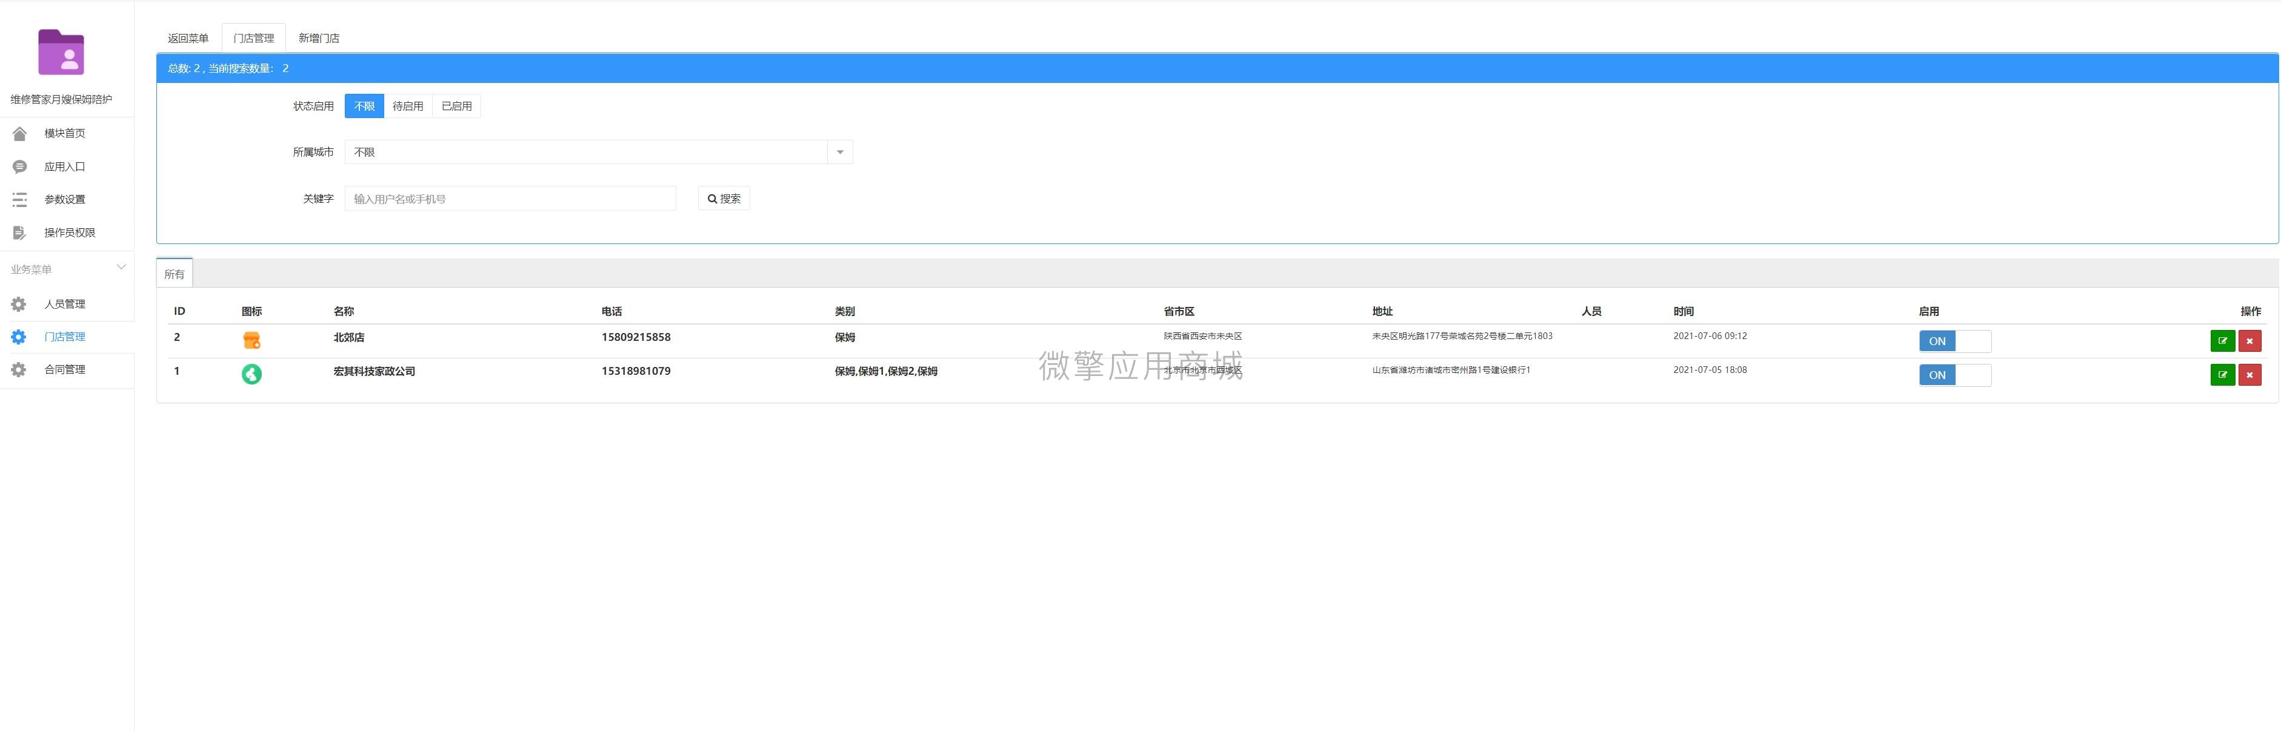Toggle the ON switch for 北郊店
This screenshot has width=2281, height=732.
coord(1955,341)
